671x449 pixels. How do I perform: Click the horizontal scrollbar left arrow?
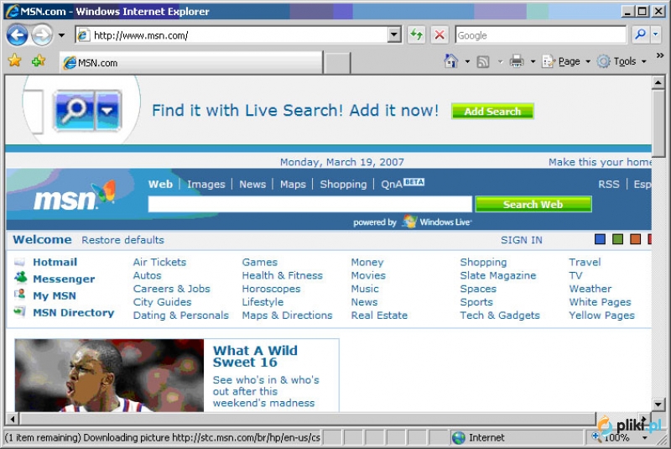(x=13, y=419)
